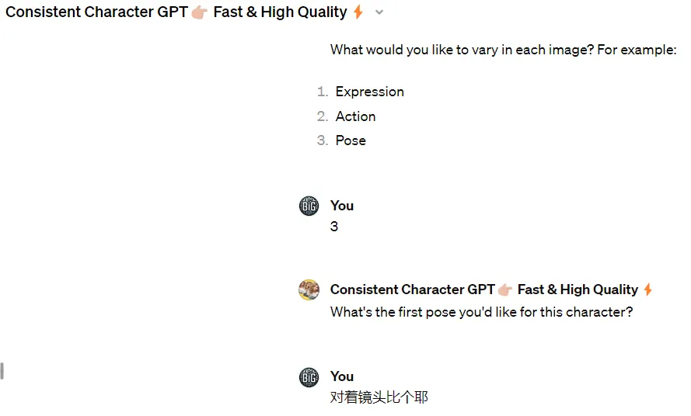The height and width of the screenshot is (416, 691).
Task: Select the Action list item
Action: 355,116
